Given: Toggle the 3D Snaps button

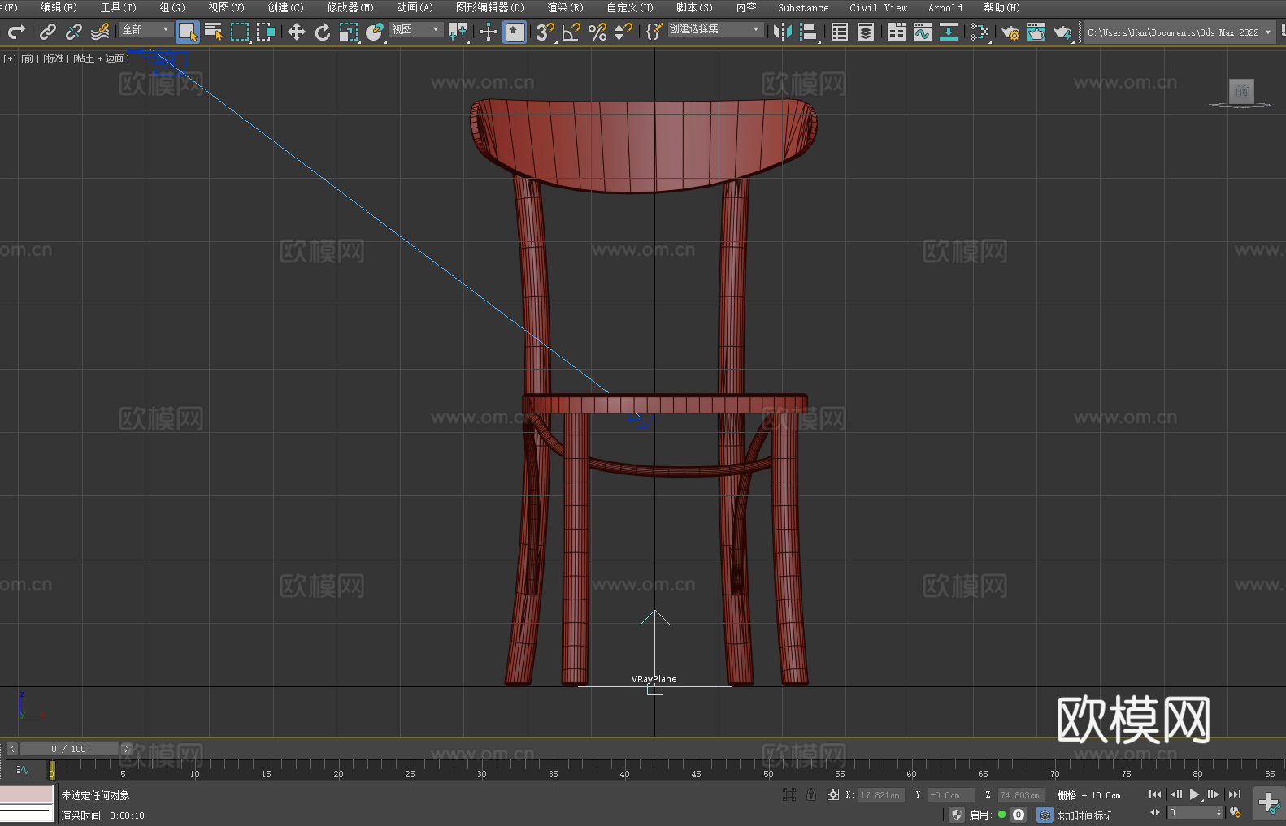Looking at the screenshot, I should (x=545, y=32).
